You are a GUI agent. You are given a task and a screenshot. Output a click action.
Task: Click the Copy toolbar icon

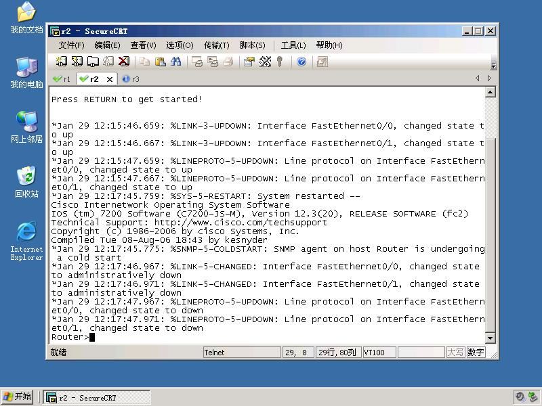pyautogui.click(x=144, y=62)
